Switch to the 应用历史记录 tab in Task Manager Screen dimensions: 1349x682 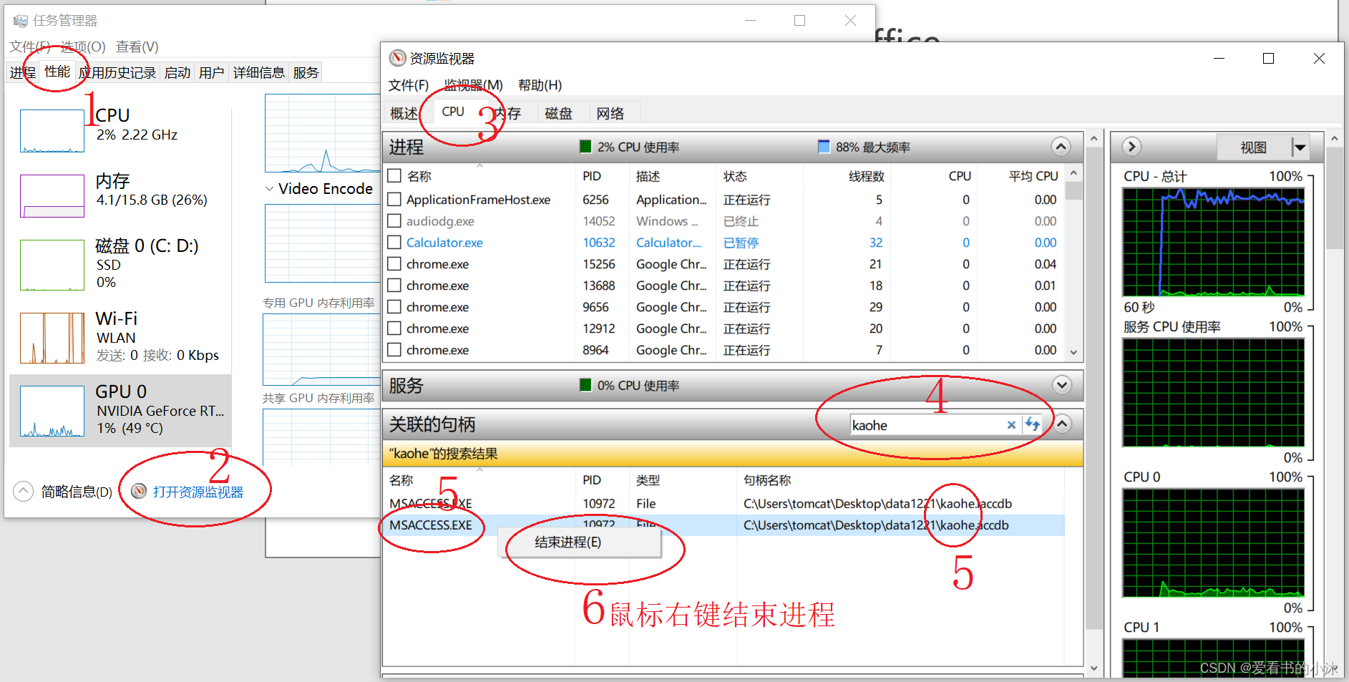coord(117,72)
